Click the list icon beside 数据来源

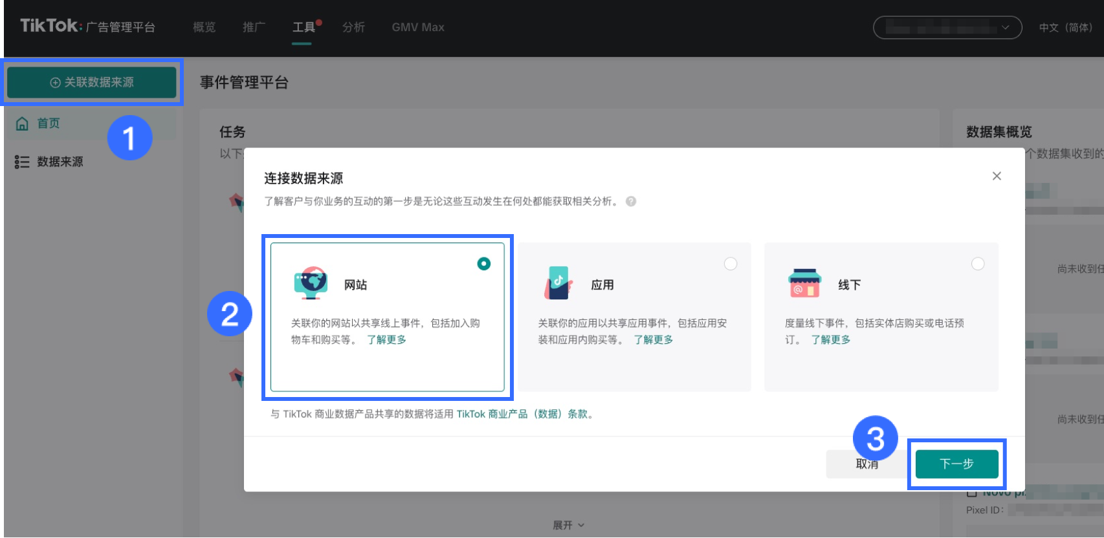(x=22, y=162)
